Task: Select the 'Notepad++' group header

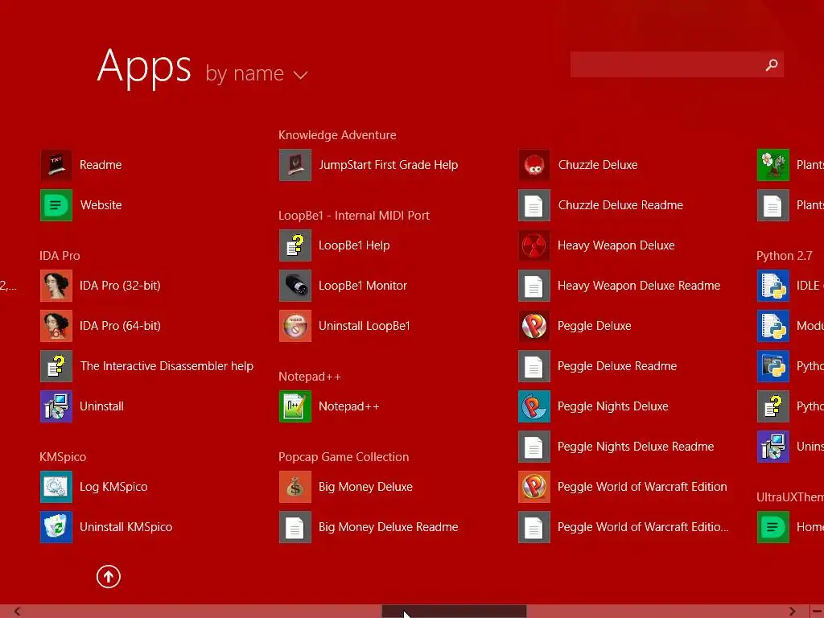Action: pos(310,377)
